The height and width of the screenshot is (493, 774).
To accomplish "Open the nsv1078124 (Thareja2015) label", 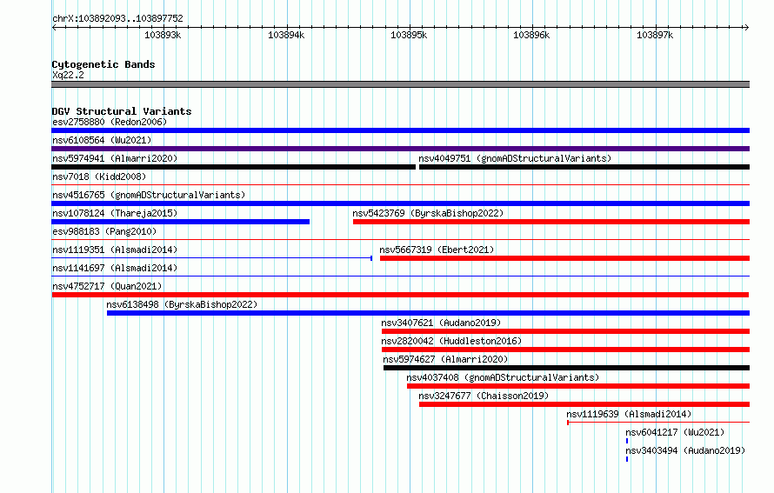I will tap(115, 213).
